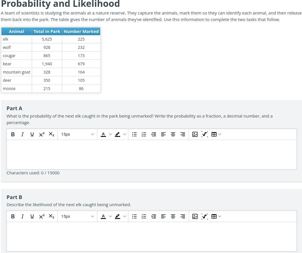Click into Part B answer text area
Viewport: 302px width, 253px height.
tap(152, 237)
